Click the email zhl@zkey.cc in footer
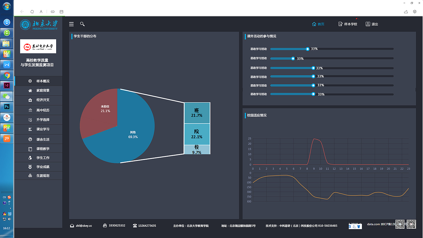Image resolution: width=423 pixels, height=238 pixels. (x=84, y=226)
